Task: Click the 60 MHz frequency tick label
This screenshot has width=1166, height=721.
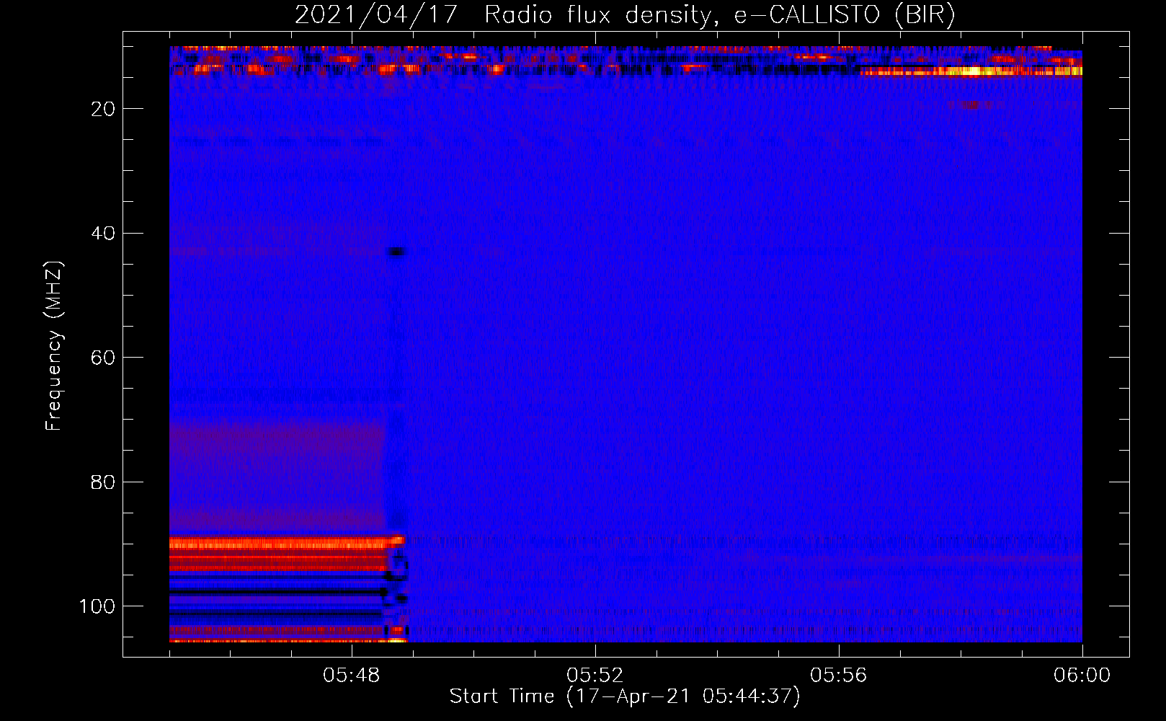Action: (103, 358)
